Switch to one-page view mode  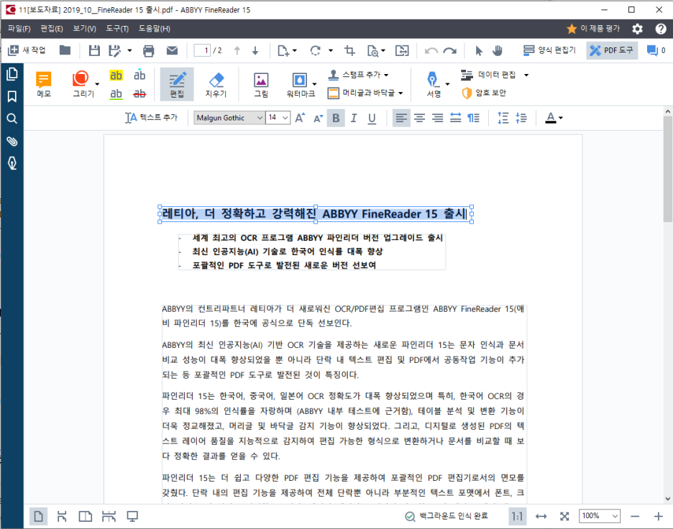tap(38, 516)
